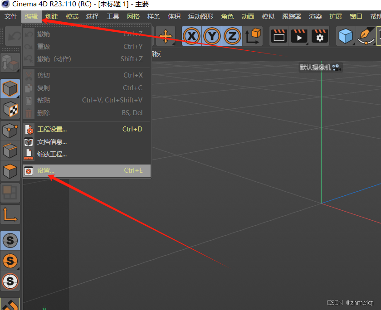
Task: Choose 设置... from the edit menu
Action: [87, 171]
